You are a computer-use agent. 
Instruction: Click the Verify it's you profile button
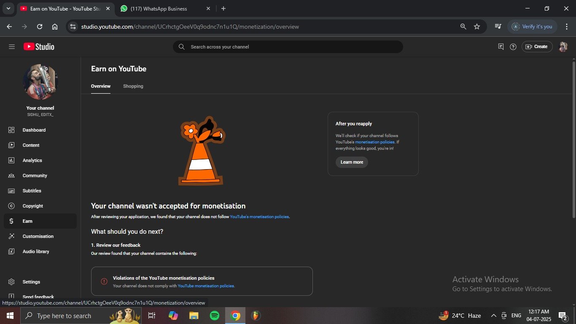533,27
